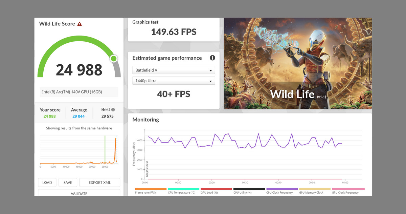This screenshot has width=406, height=214.
Task: Click the SAVE button
Action: 68,183
